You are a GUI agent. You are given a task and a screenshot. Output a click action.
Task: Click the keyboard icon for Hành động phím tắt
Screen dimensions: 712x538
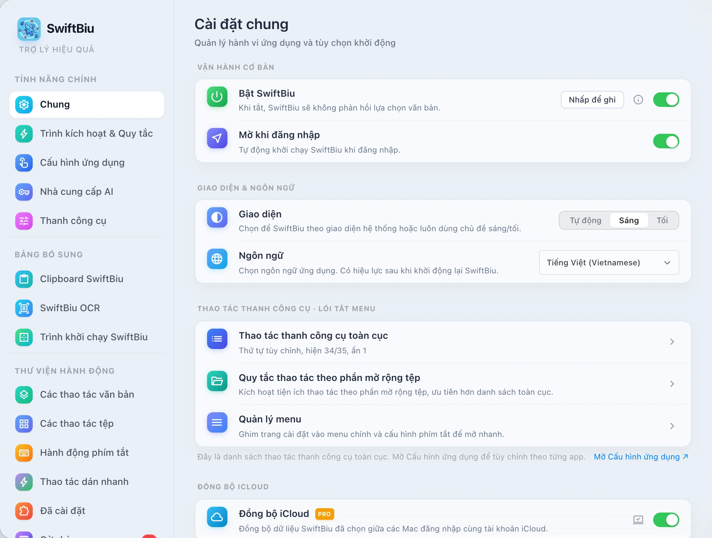coord(24,453)
